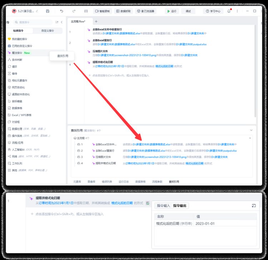Collapse the 主流程 4个 result group
The height and width of the screenshot is (260, 268).
pyautogui.click(x=250, y=138)
